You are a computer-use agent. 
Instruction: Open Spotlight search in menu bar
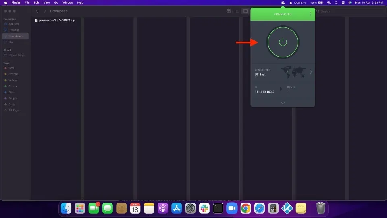coord(336,3)
